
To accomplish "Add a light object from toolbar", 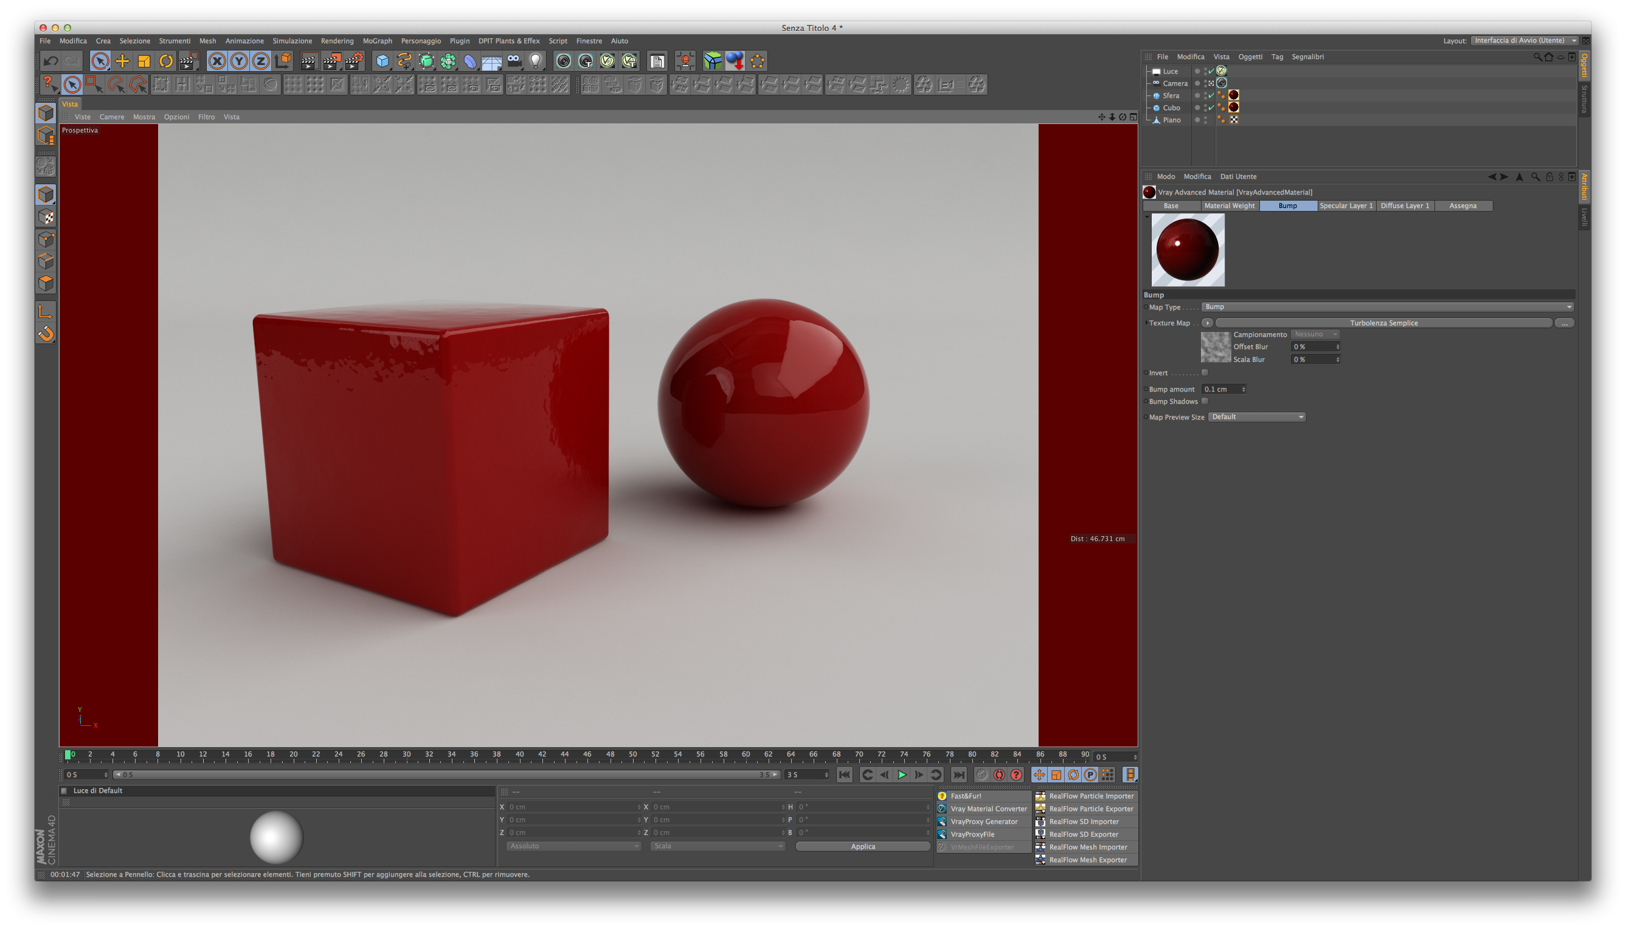I will tap(536, 61).
